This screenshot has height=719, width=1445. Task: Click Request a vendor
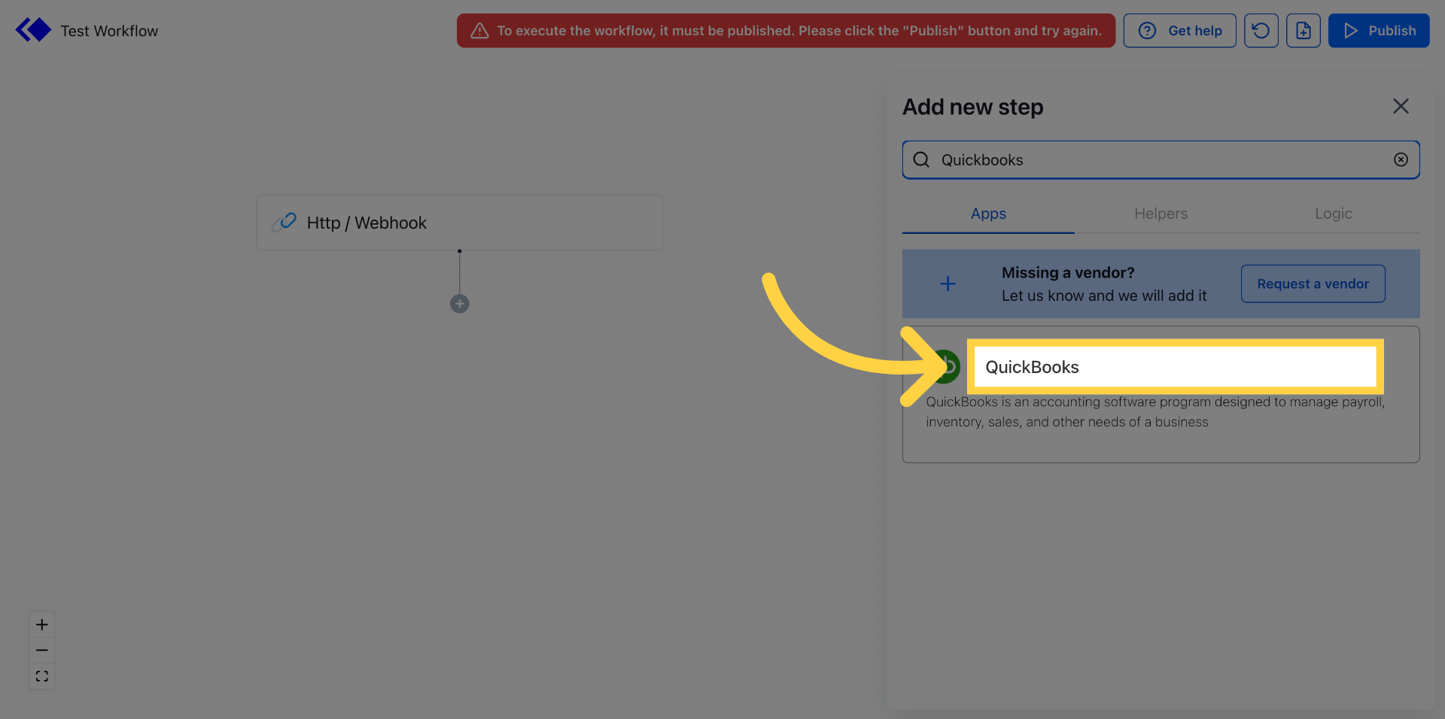(1313, 284)
